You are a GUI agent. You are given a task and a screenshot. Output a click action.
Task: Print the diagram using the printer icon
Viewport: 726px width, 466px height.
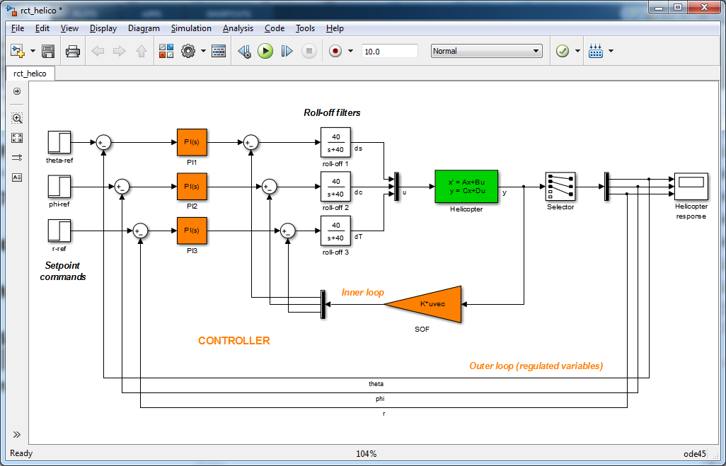[x=73, y=51]
